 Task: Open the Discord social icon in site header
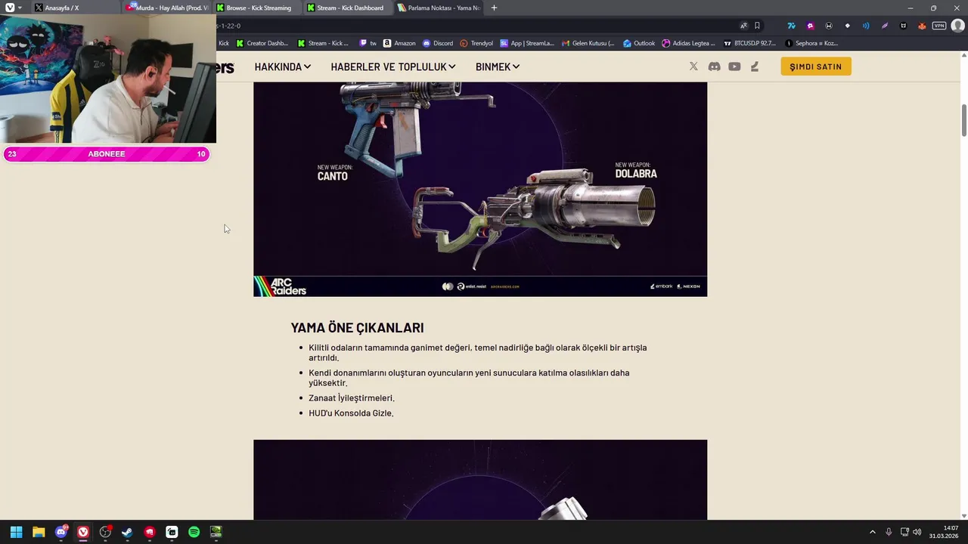[714, 66]
